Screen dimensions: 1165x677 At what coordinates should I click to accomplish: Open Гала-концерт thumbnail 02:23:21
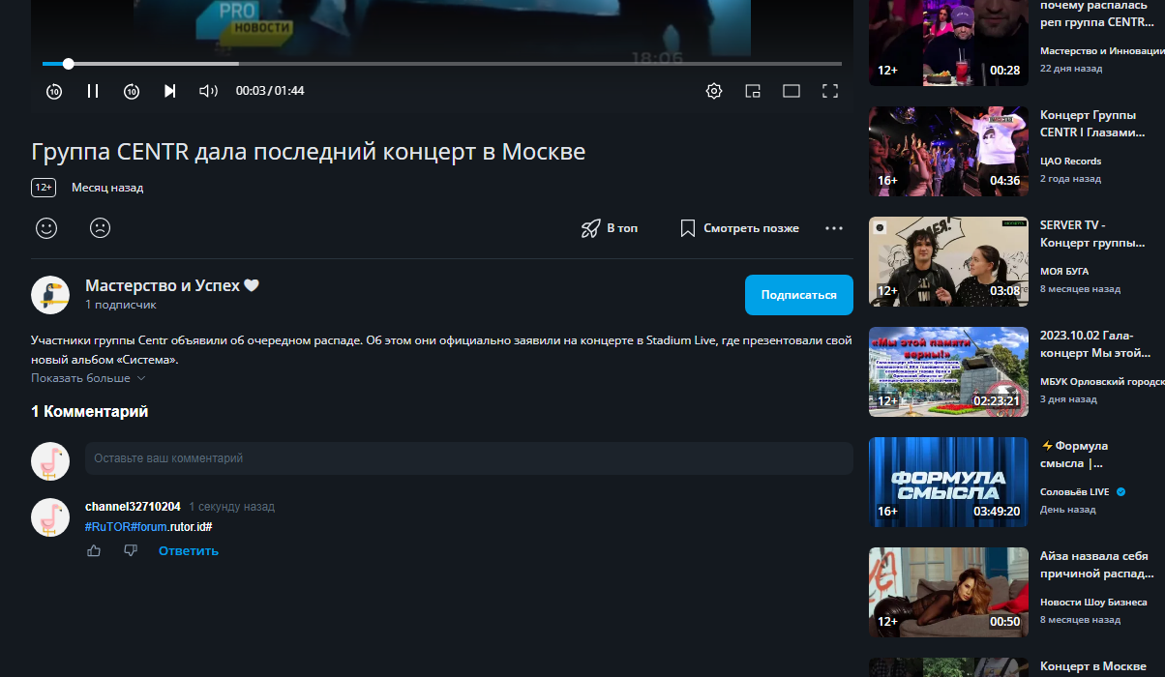(948, 371)
